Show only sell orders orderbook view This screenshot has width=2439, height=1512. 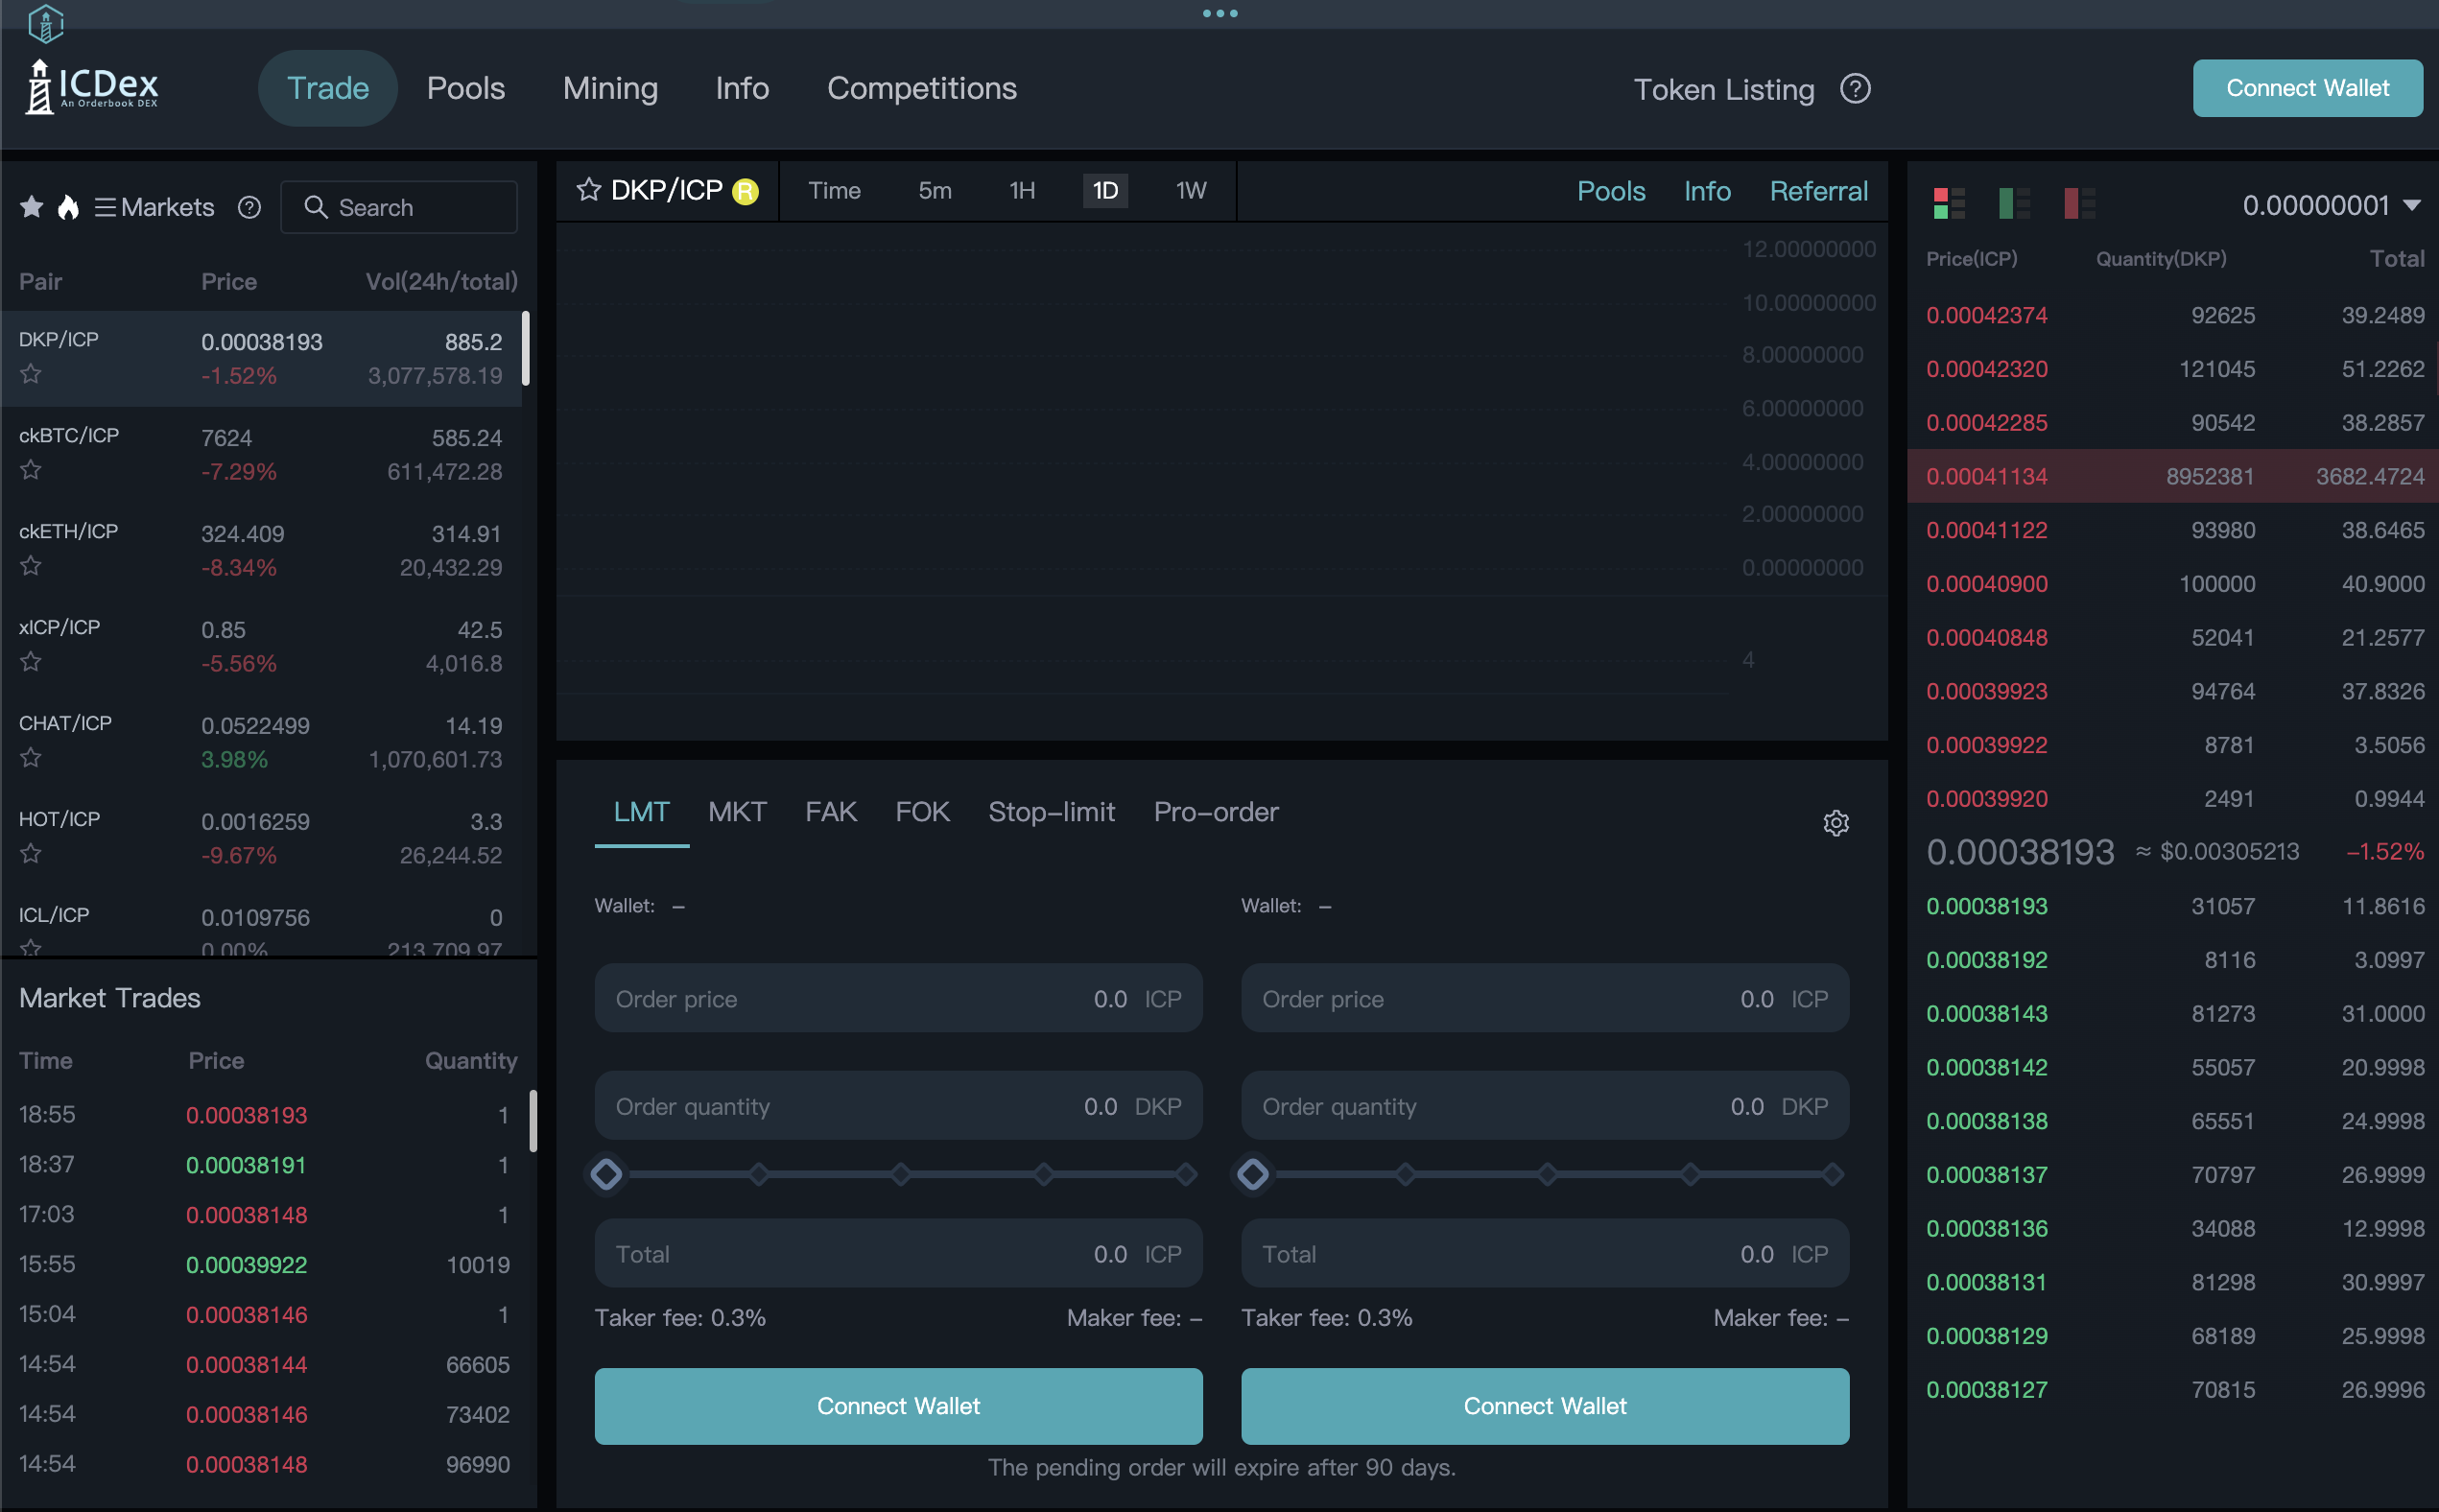click(2079, 204)
